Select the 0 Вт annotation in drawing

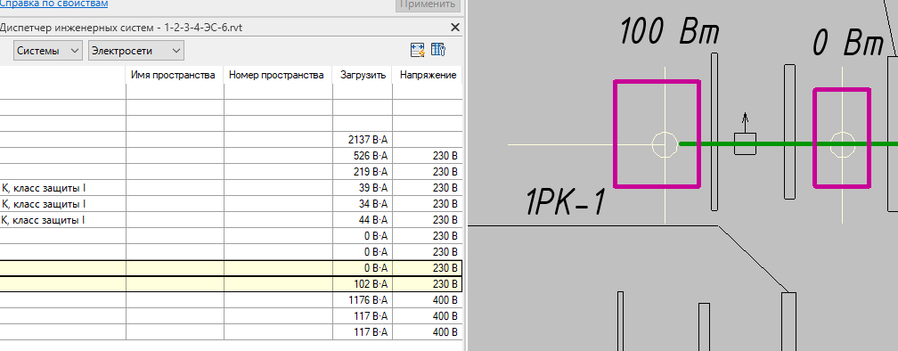click(x=848, y=44)
